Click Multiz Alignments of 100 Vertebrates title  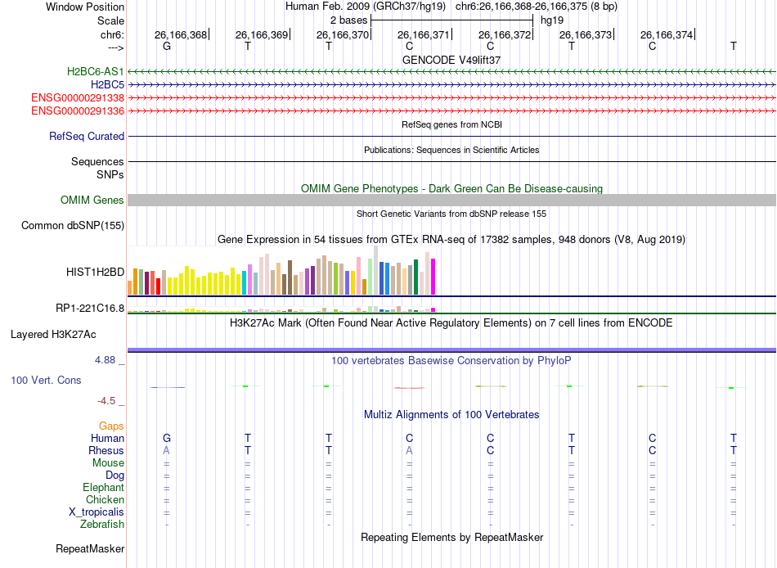pyautogui.click(x=451, y=415)
